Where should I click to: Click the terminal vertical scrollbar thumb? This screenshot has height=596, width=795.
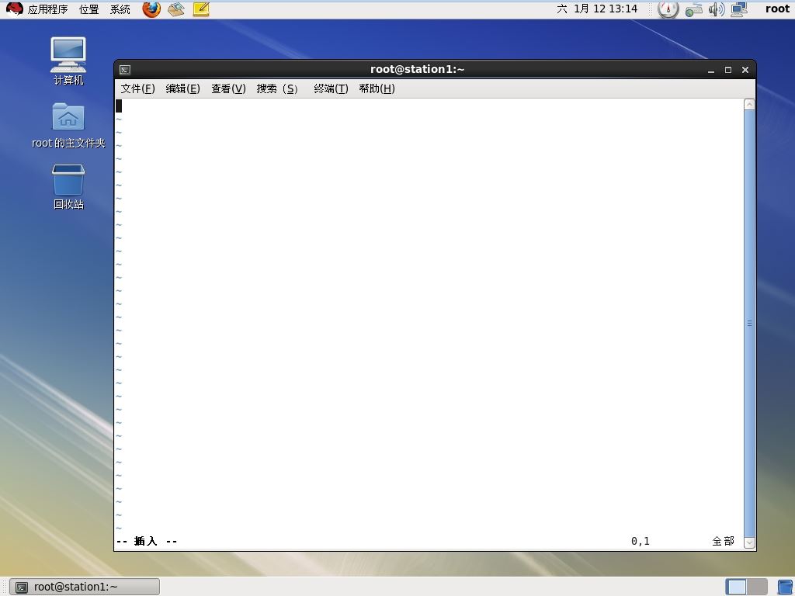click(749, 324)
